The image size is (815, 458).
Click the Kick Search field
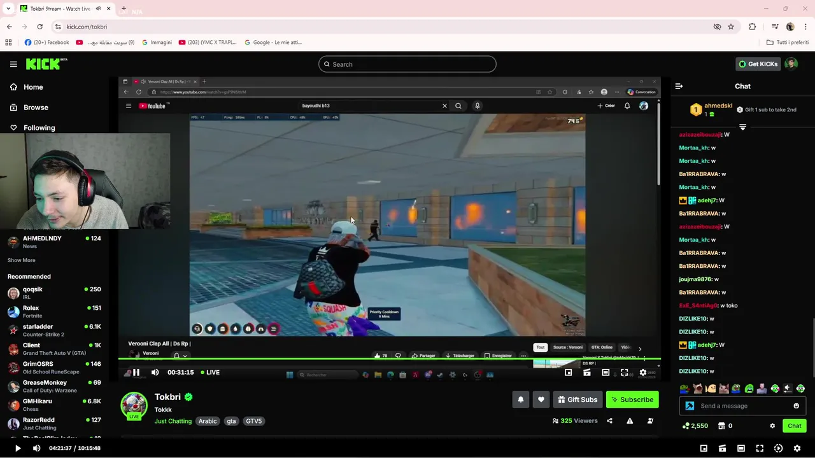point(407,64)
